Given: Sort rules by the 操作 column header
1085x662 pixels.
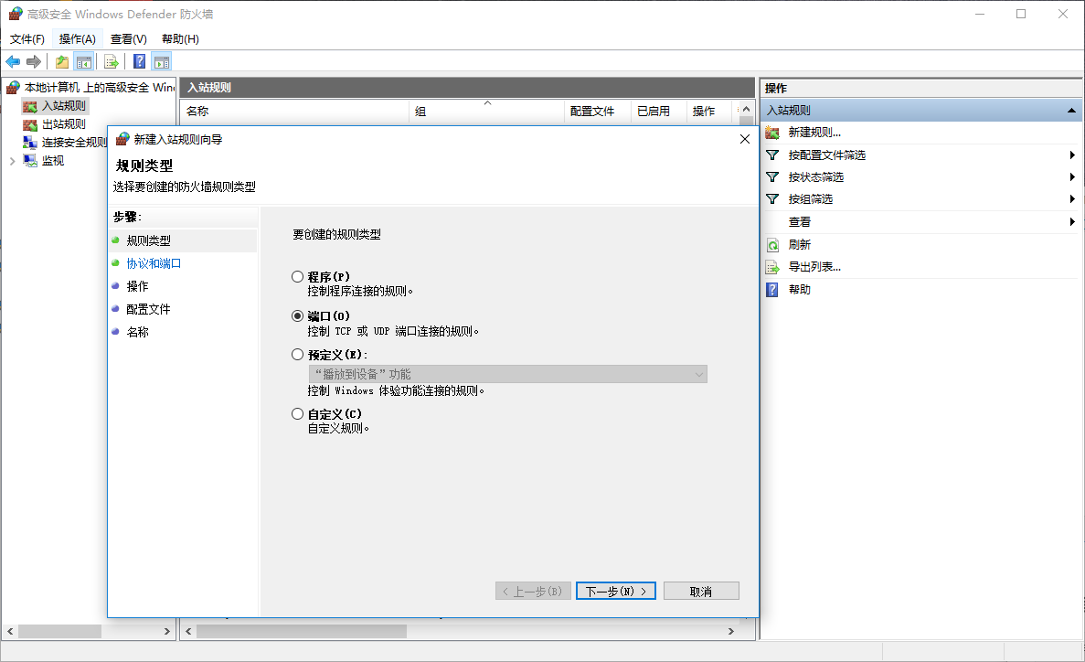Looking at the screenshot, I should pos(708,112).
